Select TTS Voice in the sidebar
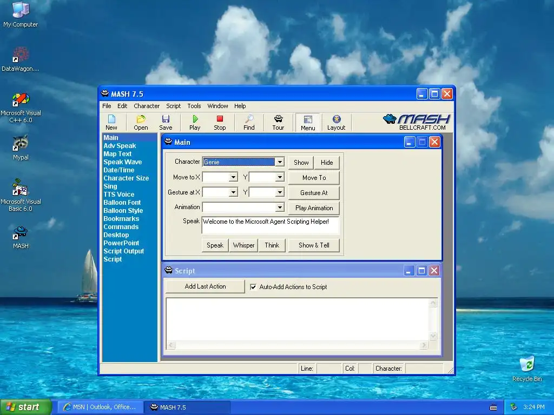The width and height of the screenshot is (554, 415). [118, 195]
